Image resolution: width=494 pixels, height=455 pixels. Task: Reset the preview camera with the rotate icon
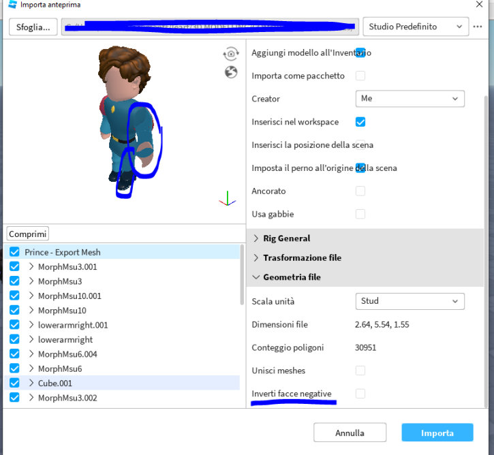tap(231, 54)
